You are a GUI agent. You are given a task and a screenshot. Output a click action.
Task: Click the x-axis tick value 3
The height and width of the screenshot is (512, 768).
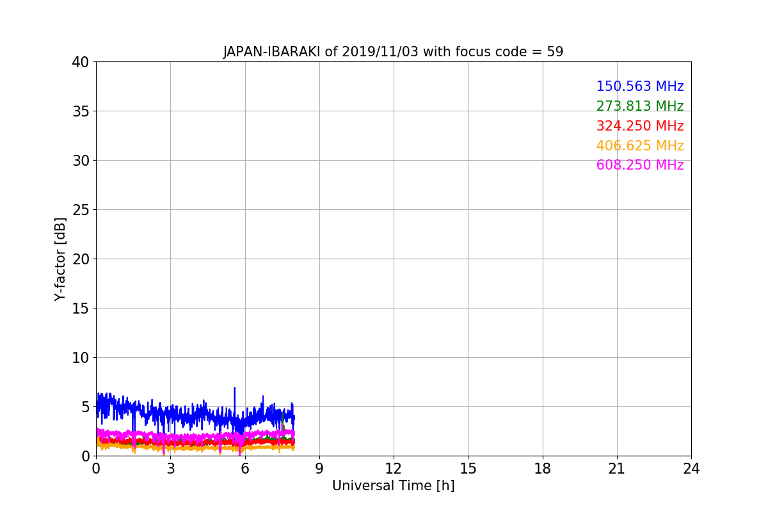coord(170,468)
